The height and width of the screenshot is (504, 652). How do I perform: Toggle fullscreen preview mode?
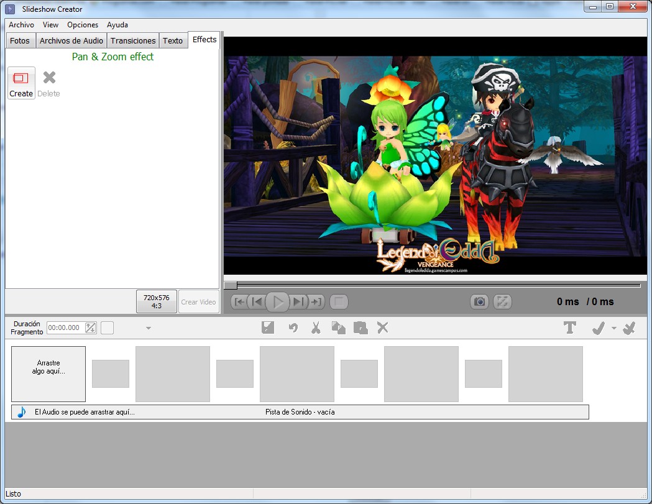point(502,302)
